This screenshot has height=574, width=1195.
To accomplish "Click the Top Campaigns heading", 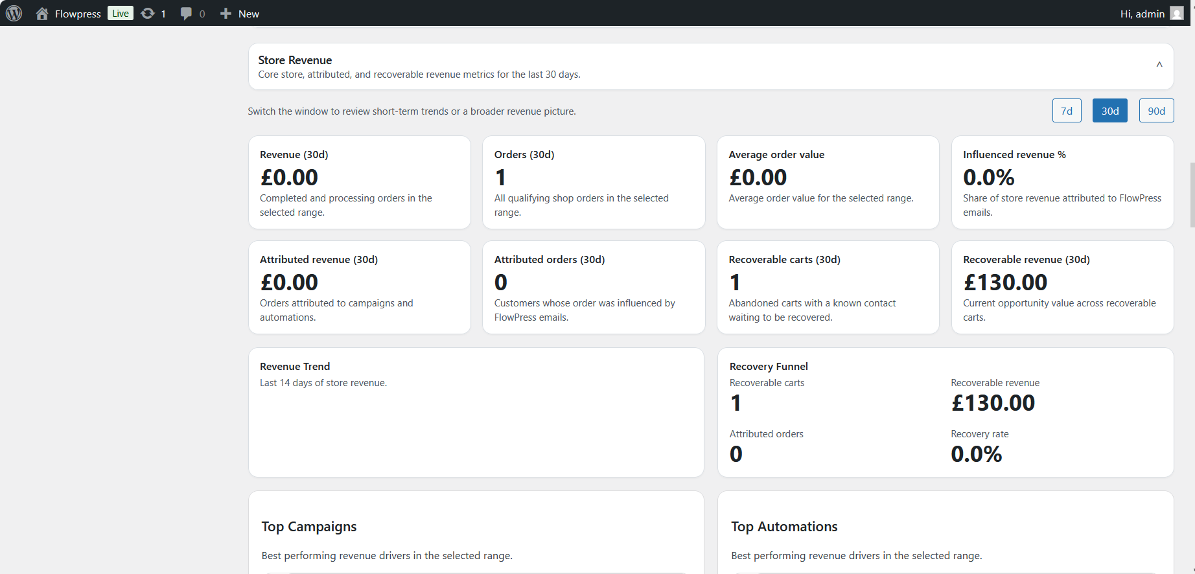I will (309, 527).
